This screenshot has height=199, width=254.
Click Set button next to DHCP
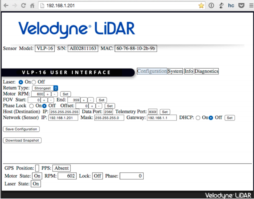[230, 118]
